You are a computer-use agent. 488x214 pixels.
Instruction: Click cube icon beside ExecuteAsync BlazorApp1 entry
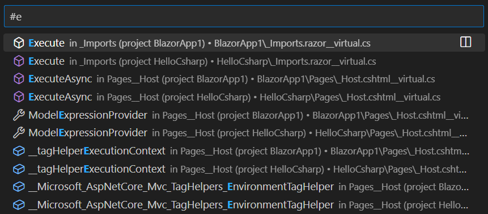(x=19, y=79)
